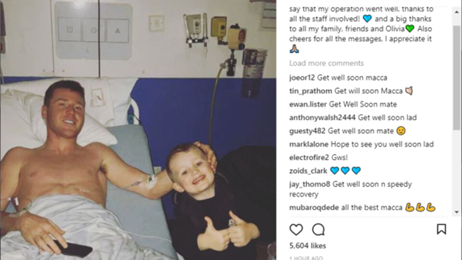Open anthonywalsh2444 username link

(x=323, y=118)
